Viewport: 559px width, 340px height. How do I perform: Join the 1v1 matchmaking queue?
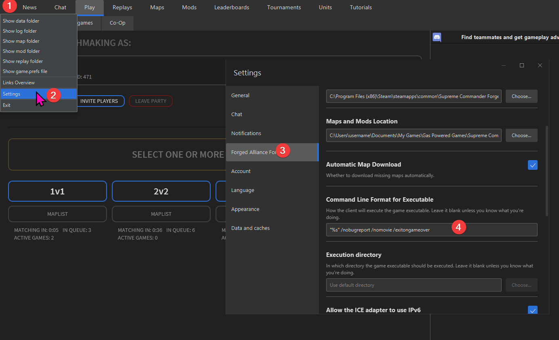pos(57,191)
